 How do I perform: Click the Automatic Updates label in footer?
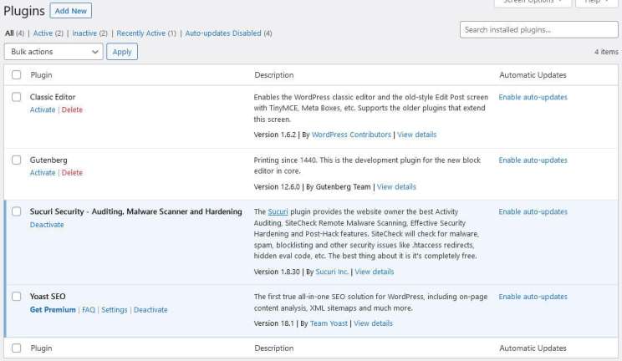tap(533, 348)
